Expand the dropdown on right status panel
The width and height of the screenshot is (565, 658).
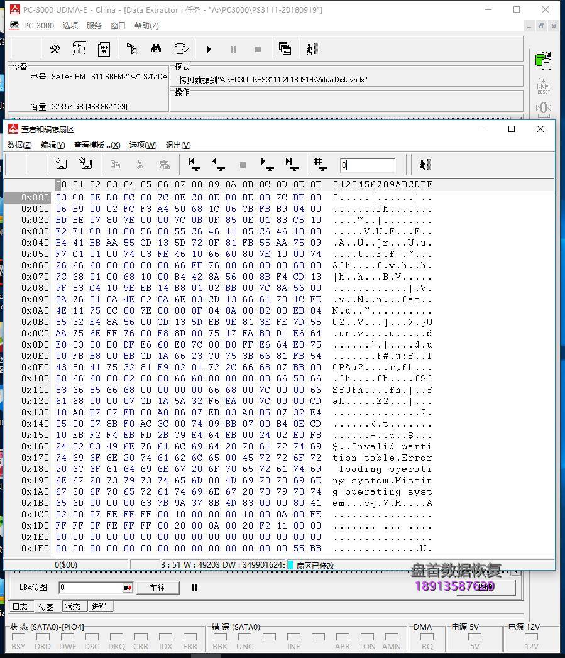point(516,570)
